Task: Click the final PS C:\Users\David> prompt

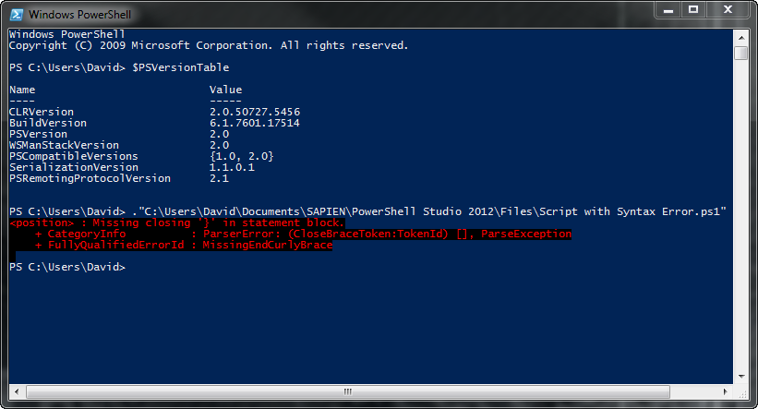Action: [x=67, y=267]
